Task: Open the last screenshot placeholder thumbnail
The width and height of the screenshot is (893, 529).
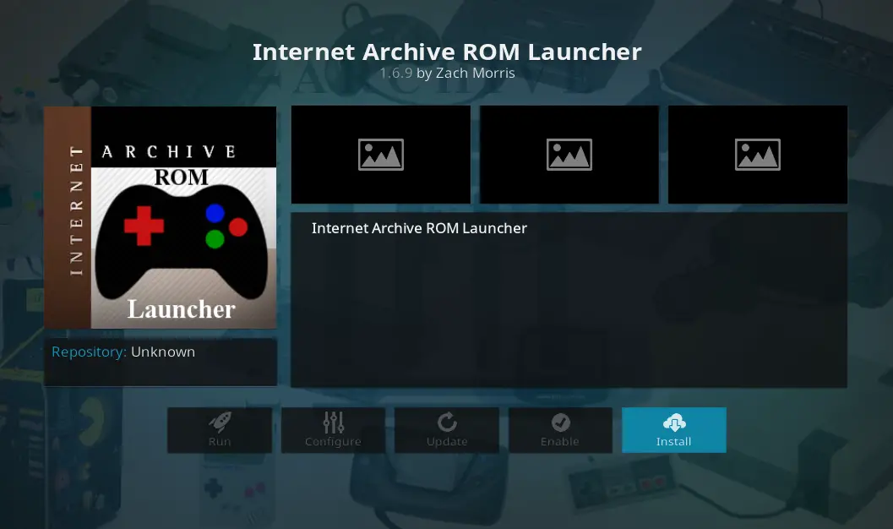Action: (x=758, y=155)
